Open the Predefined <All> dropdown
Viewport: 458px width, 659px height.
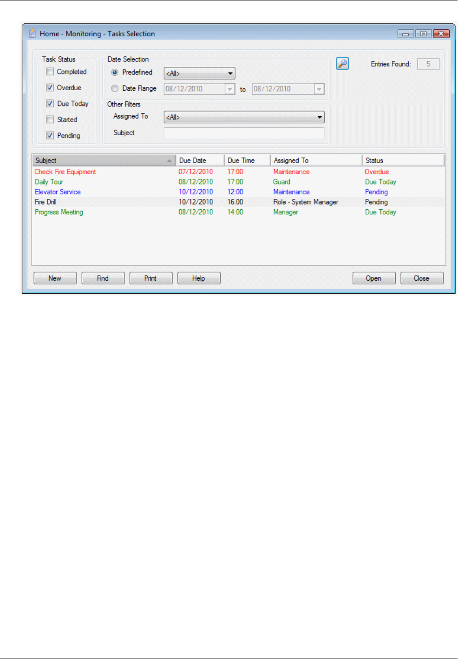coord(200,73)
